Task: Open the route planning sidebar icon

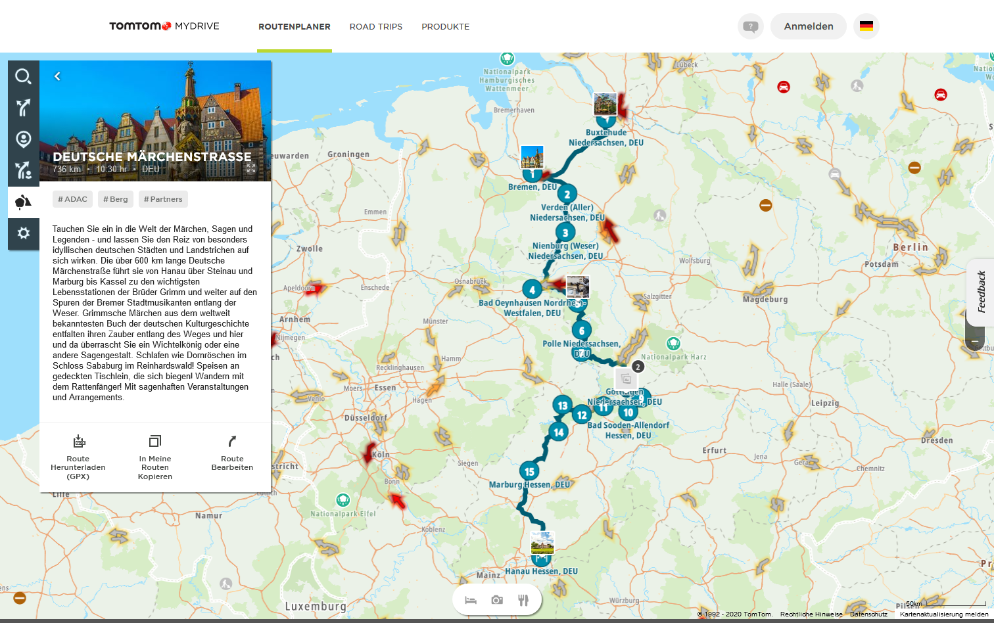Action: 23,108
